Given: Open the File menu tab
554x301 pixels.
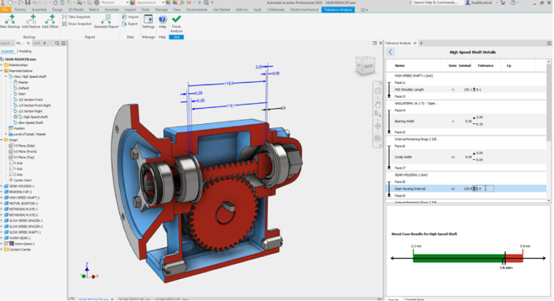Looking at the screenshot, I should pyautogui.click(x=5, y=9).
